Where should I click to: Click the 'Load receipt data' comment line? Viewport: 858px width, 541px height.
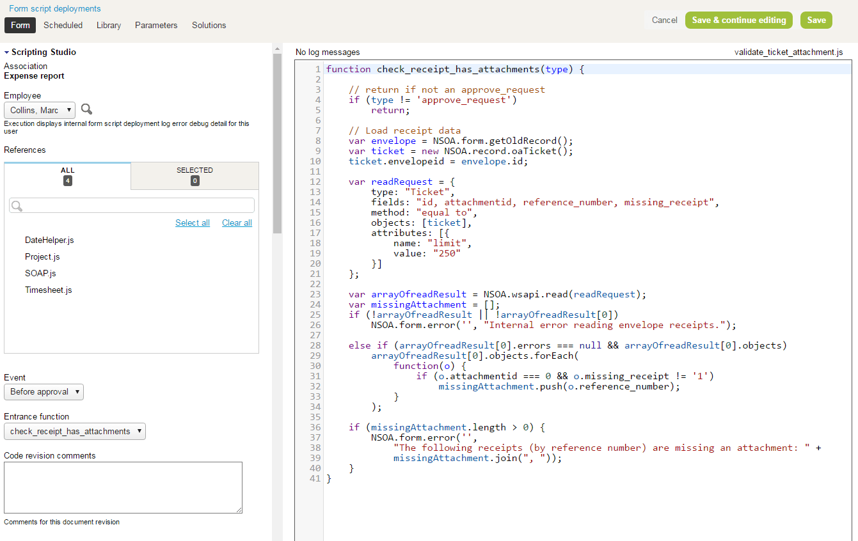point(404,130)
